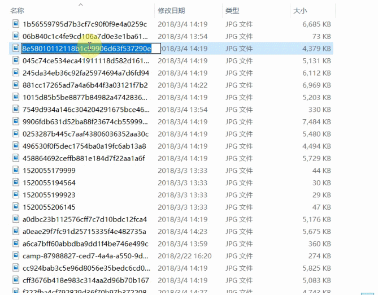This screenshot has width=378, height=295.
Task: Select file name 9906fdb631d52ba88f23674cb55999
Action: (85, 122)
